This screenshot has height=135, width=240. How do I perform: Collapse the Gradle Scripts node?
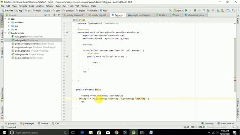click(6, 33)
